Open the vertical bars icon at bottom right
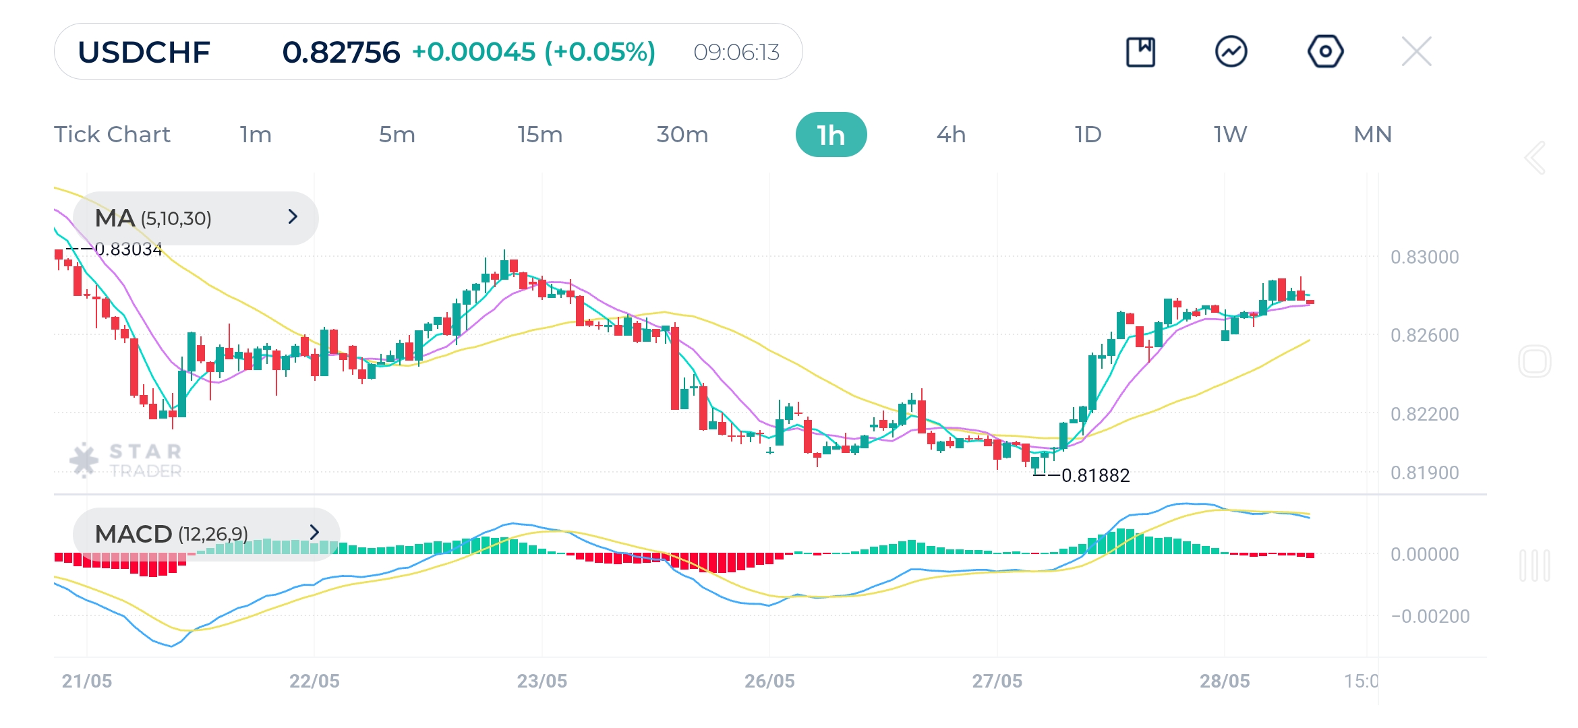 [x=1536, y=564]
